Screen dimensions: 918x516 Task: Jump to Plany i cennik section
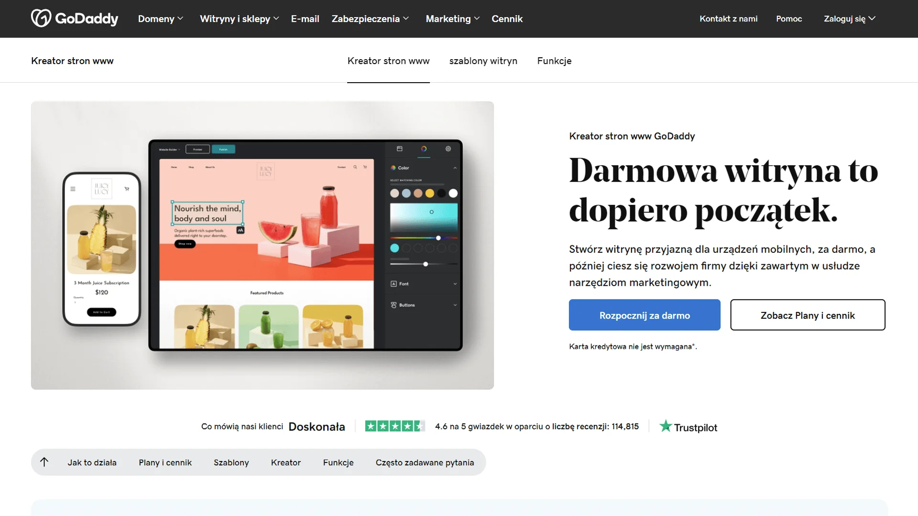pos(165,462)
